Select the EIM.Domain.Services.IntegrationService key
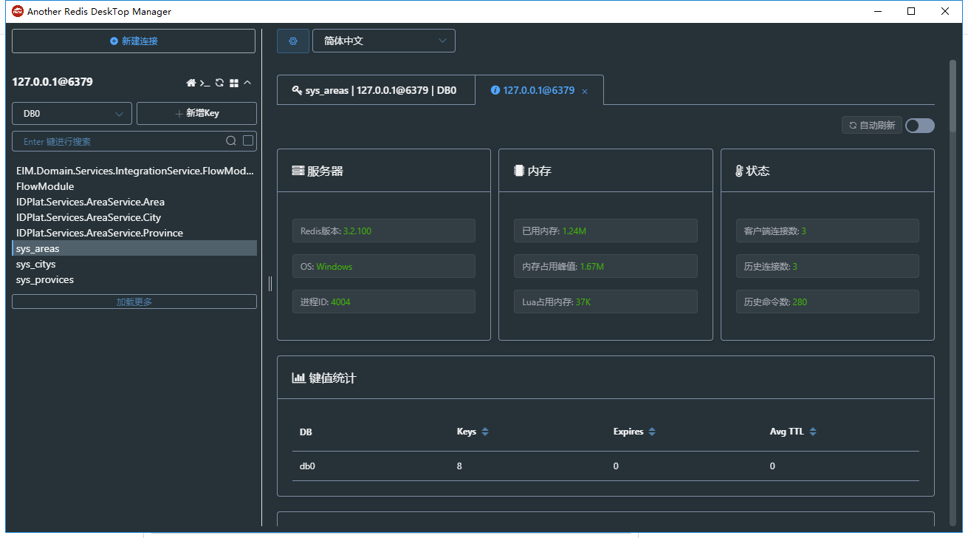Screen dimensions: 968x538 (134, 171)
